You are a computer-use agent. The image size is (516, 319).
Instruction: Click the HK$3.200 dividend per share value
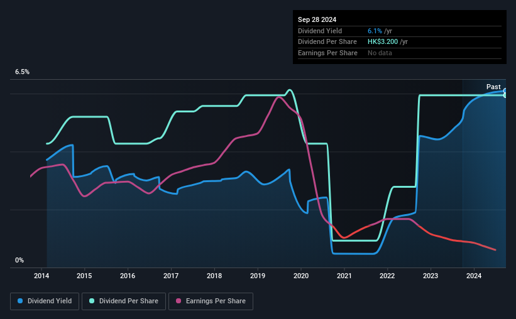(383, 42)
